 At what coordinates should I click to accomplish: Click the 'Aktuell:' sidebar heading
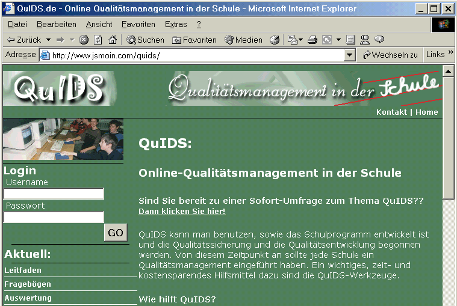[x=28, y=254]
